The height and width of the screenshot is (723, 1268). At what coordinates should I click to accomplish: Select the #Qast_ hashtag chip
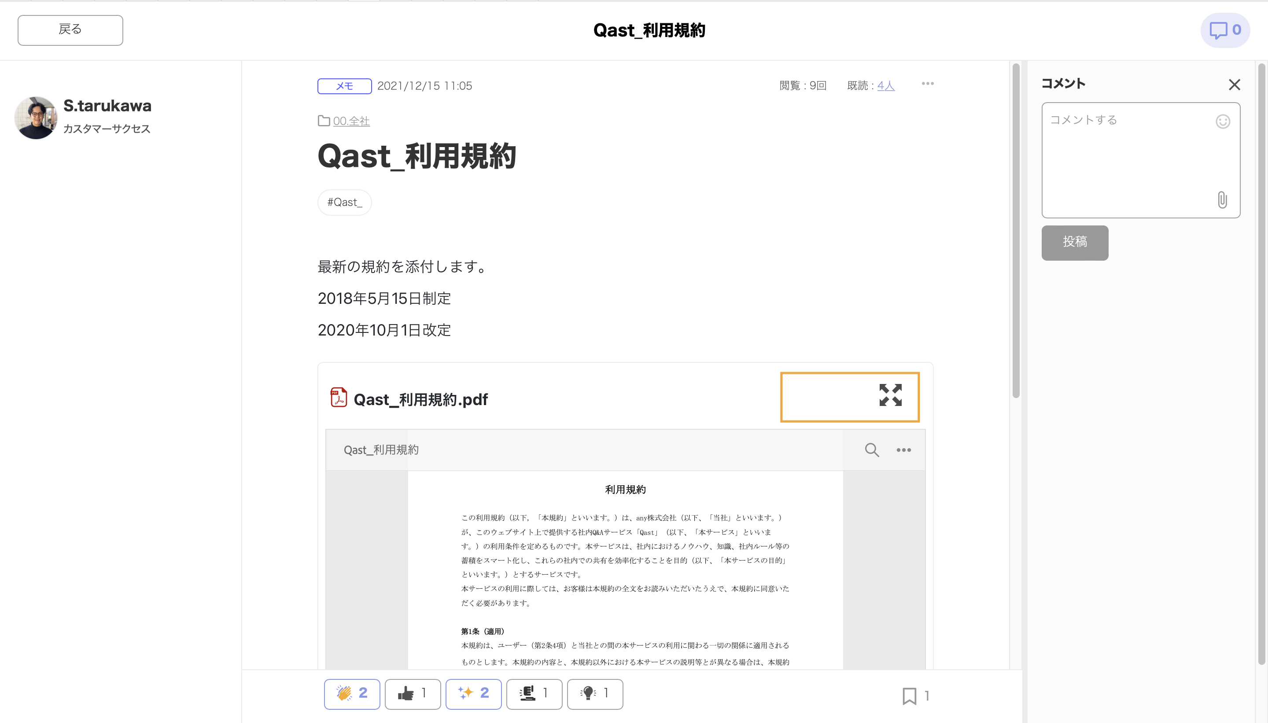coord(345,202)
